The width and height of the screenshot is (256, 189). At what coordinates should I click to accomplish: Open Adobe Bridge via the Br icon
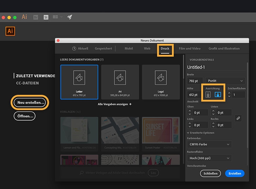36,17
